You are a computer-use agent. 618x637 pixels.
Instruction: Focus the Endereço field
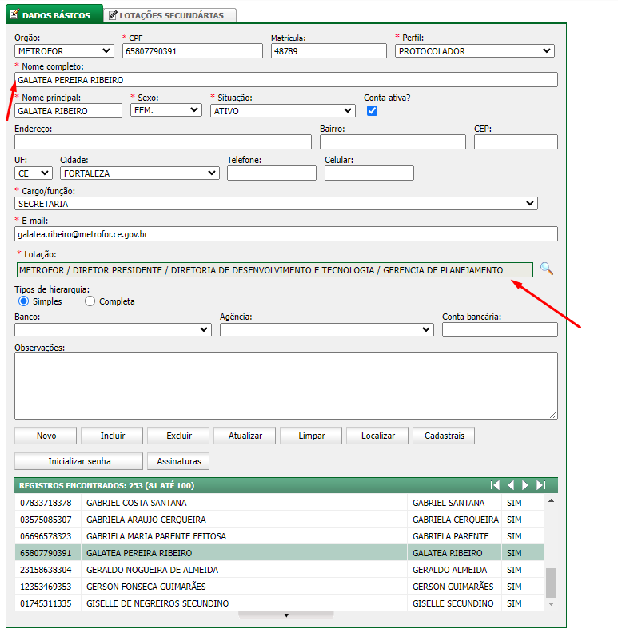pos(163,141)
